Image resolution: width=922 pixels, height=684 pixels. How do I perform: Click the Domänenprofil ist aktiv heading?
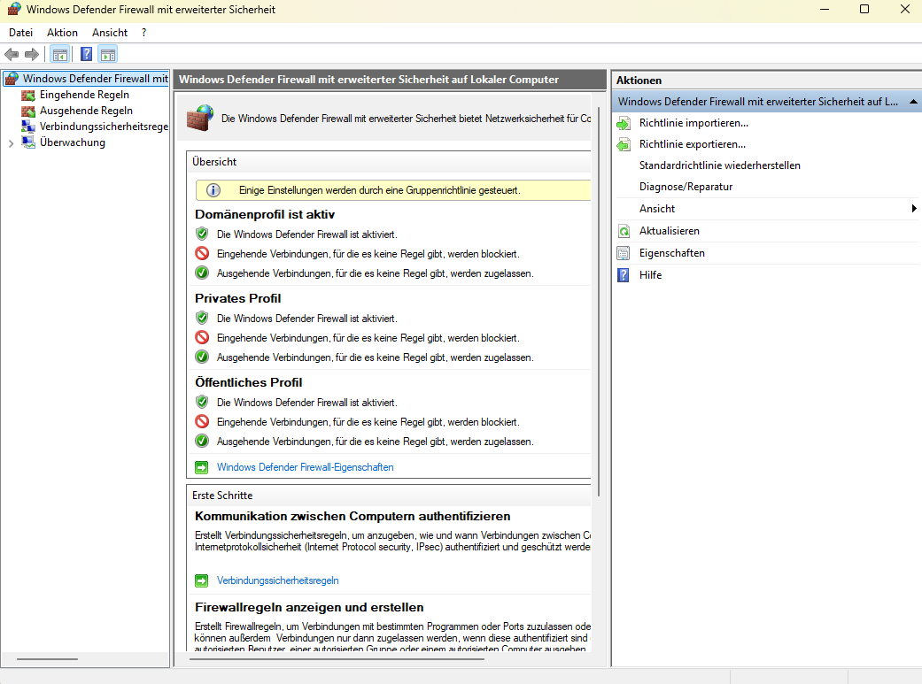click(x=265, y=214)
